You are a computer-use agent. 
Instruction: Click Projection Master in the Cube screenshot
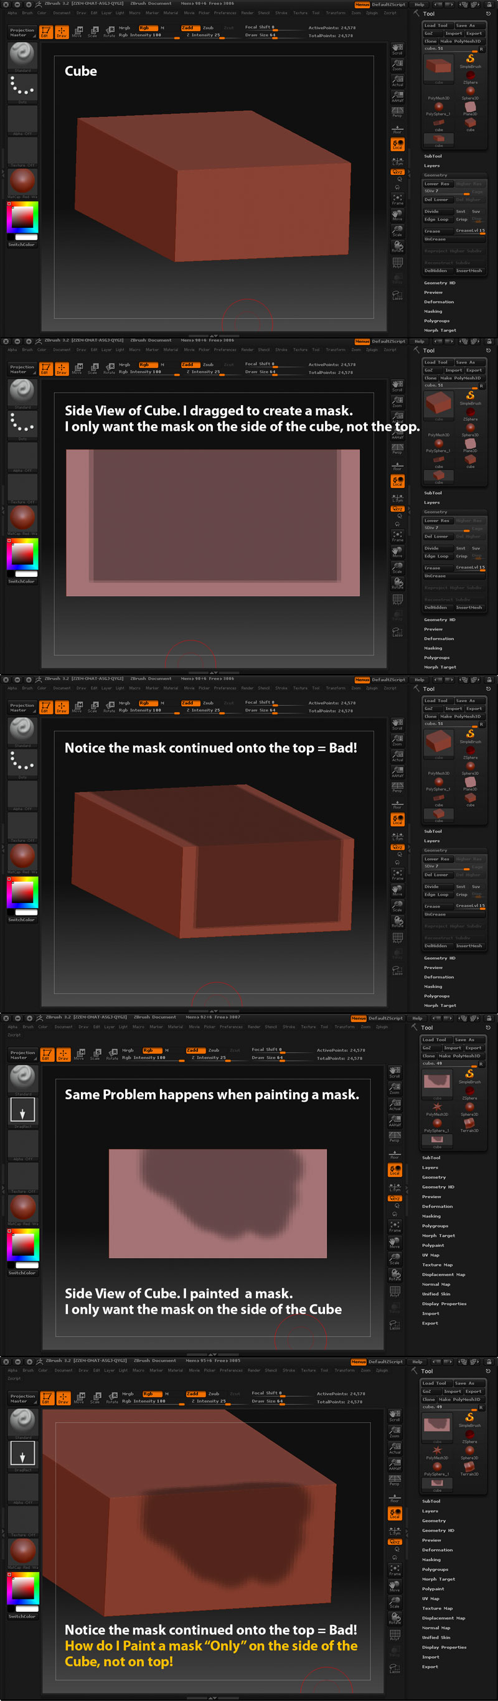tap(22, 32)
